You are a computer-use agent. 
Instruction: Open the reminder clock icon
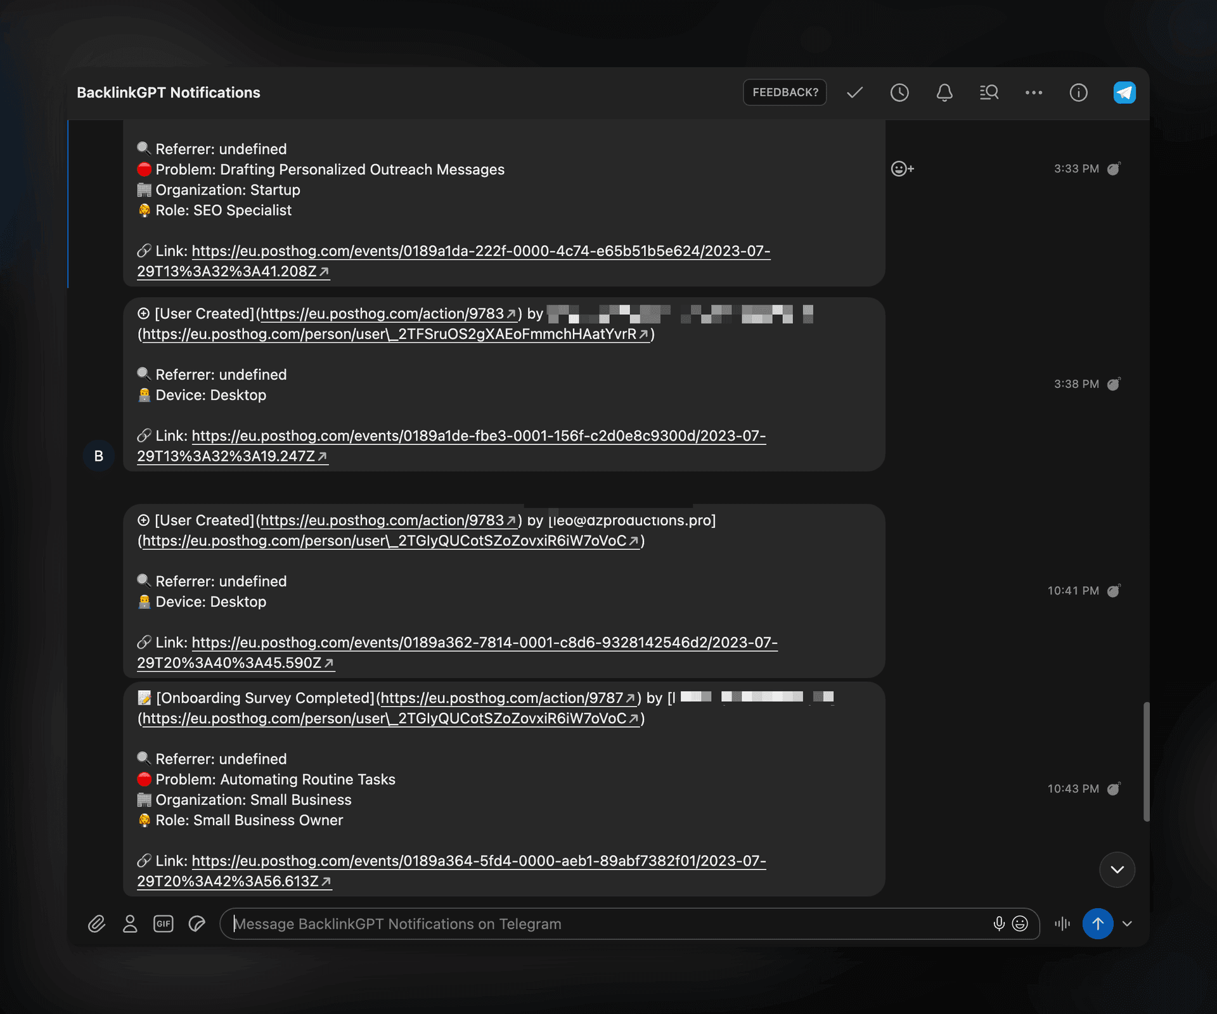(x=899, y=93)
